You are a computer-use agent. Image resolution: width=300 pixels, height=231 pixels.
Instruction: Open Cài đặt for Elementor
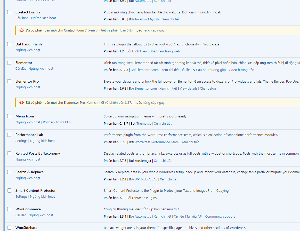[x=21, y=68]
